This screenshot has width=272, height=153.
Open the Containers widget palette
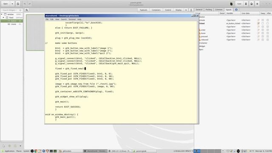[x=156, y=10]
